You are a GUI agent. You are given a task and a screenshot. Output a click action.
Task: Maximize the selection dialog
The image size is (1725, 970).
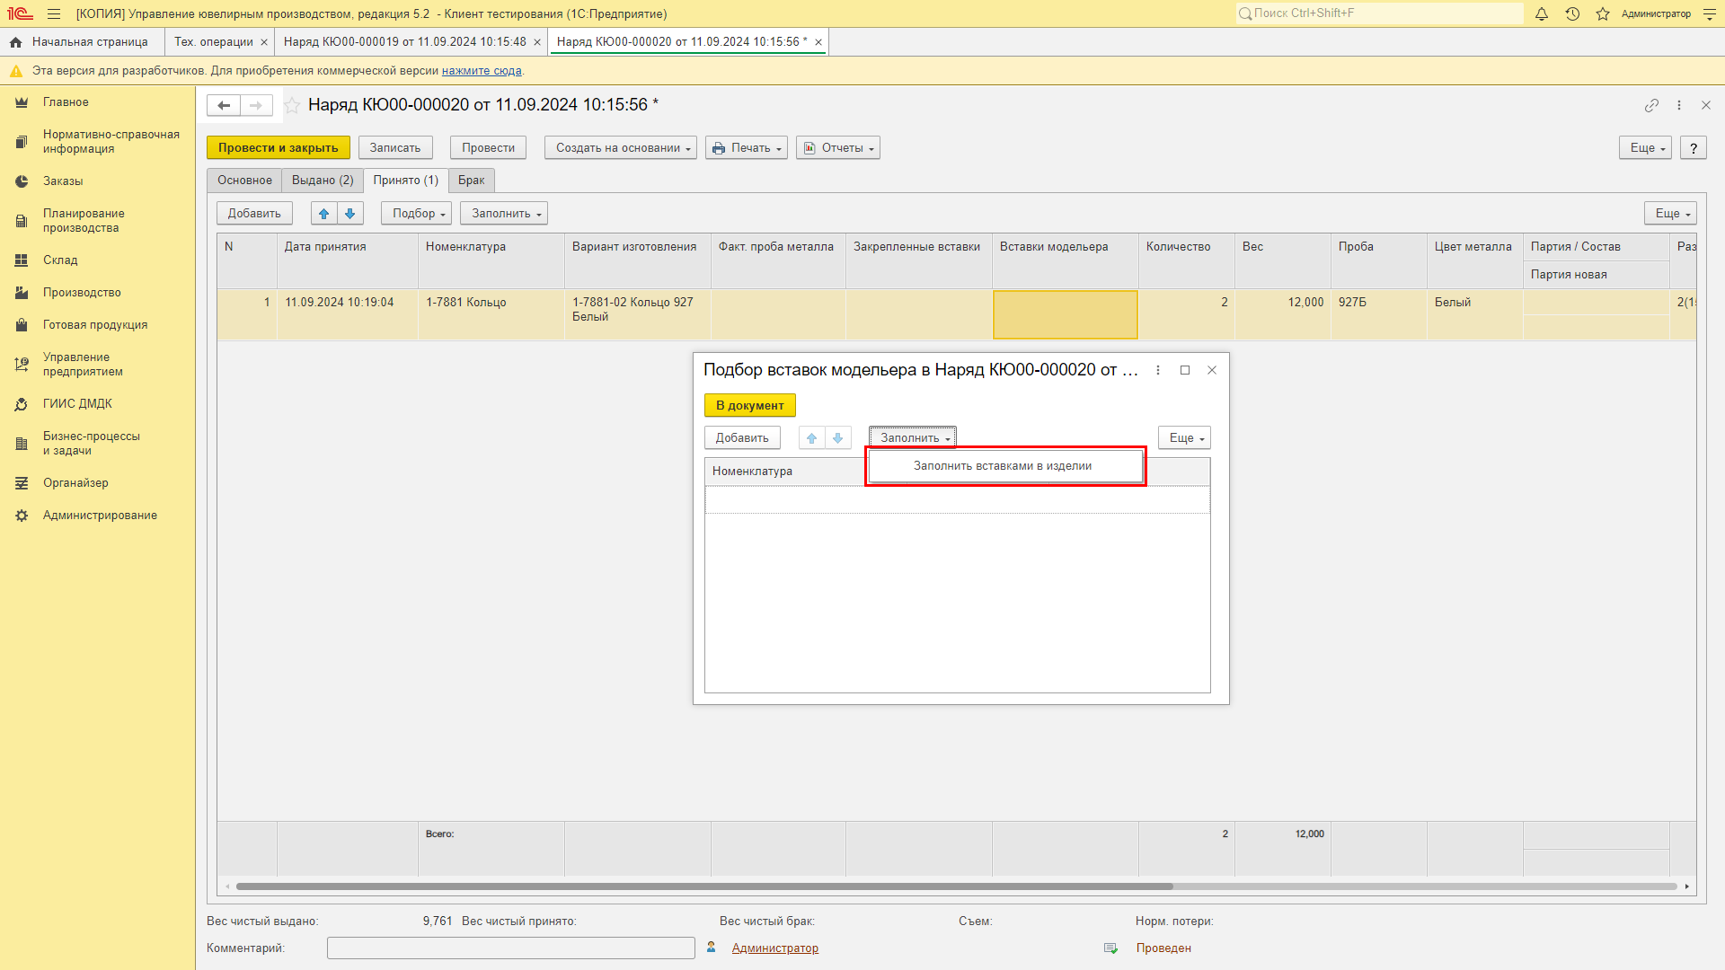coord(1185,370)
